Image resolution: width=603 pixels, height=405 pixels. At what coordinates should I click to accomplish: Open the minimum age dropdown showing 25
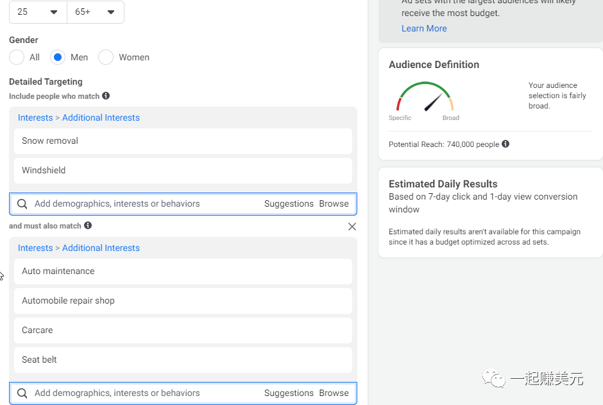click(x=38, y=12)
